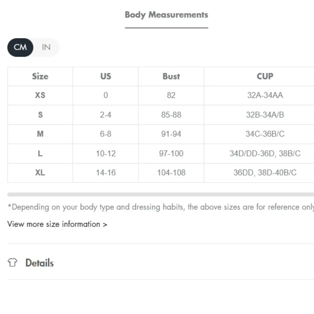The width and height of the screenshot is (314, 314).
Task: Click the t-shirt icon beside Details
Action: coord(13,263)
